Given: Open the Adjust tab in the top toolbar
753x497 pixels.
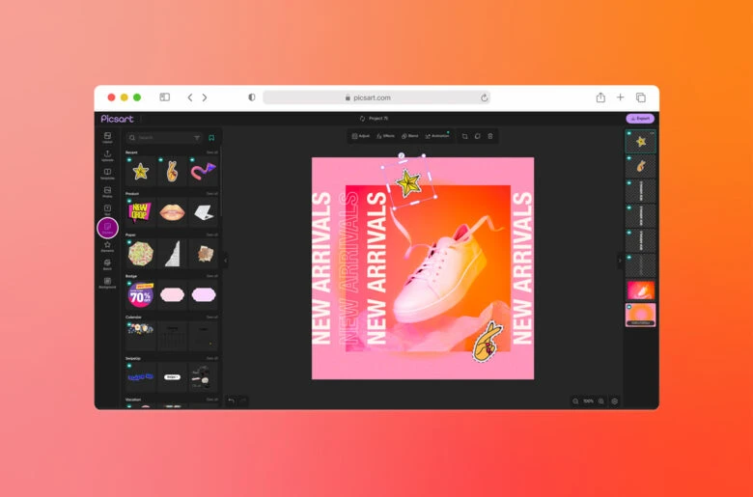Looking at the screenshot, I should click(361, 136).
